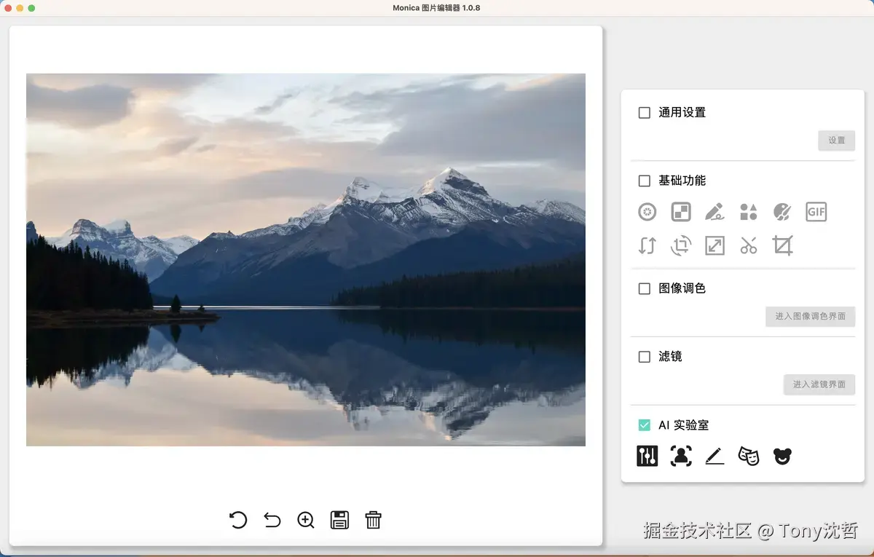Select the AI face recognition tool

coord(681,455)
